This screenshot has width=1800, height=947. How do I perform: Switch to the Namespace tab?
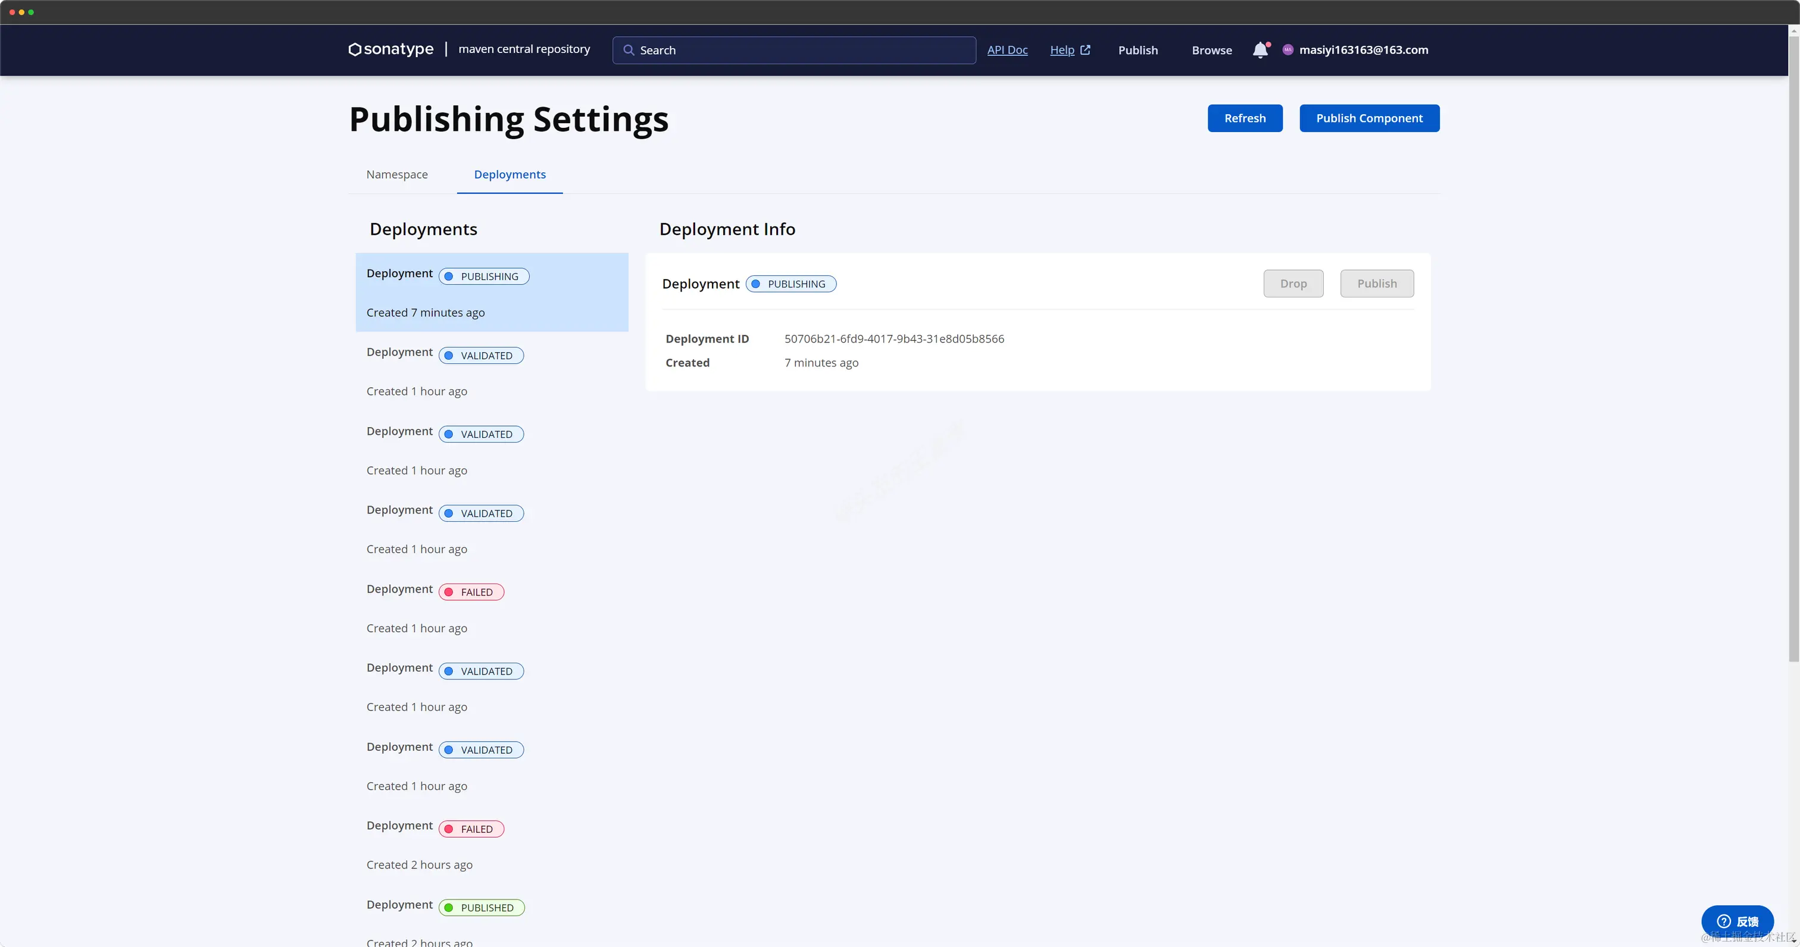click(397, 175)
